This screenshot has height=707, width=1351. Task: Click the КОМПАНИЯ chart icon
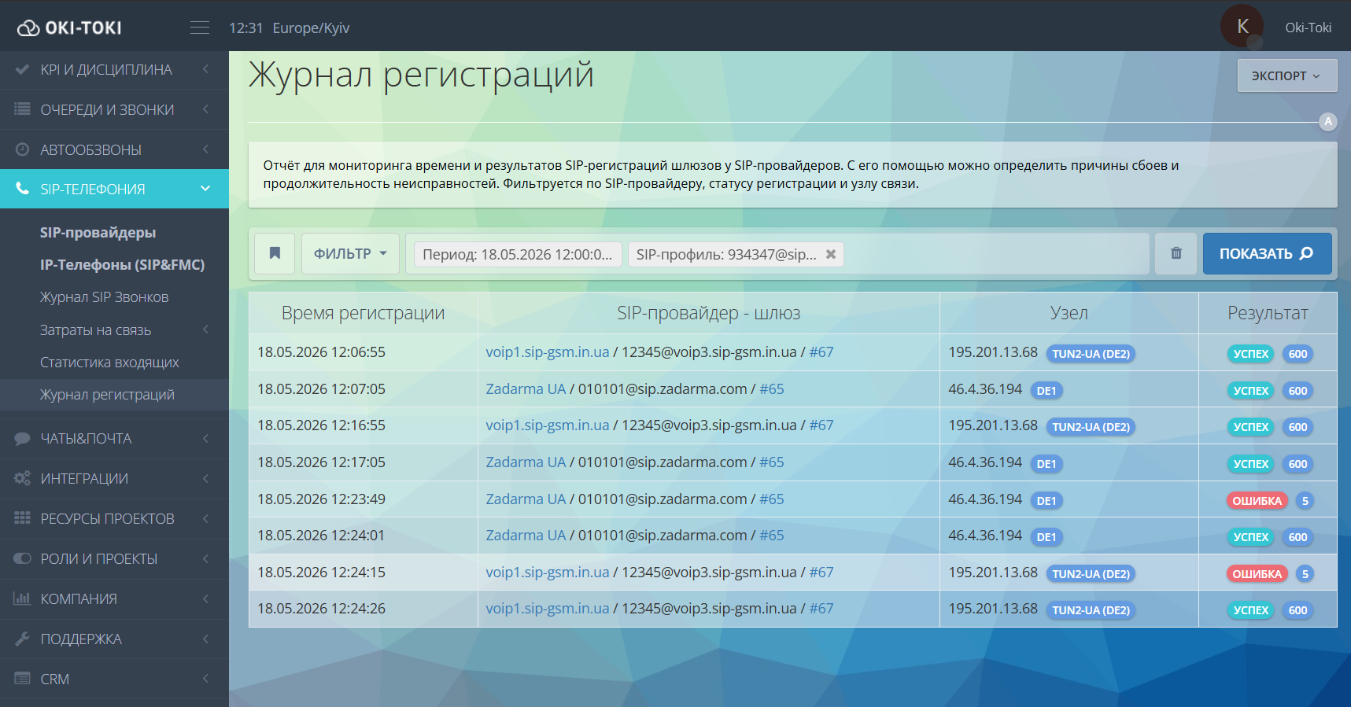[22, 598]
